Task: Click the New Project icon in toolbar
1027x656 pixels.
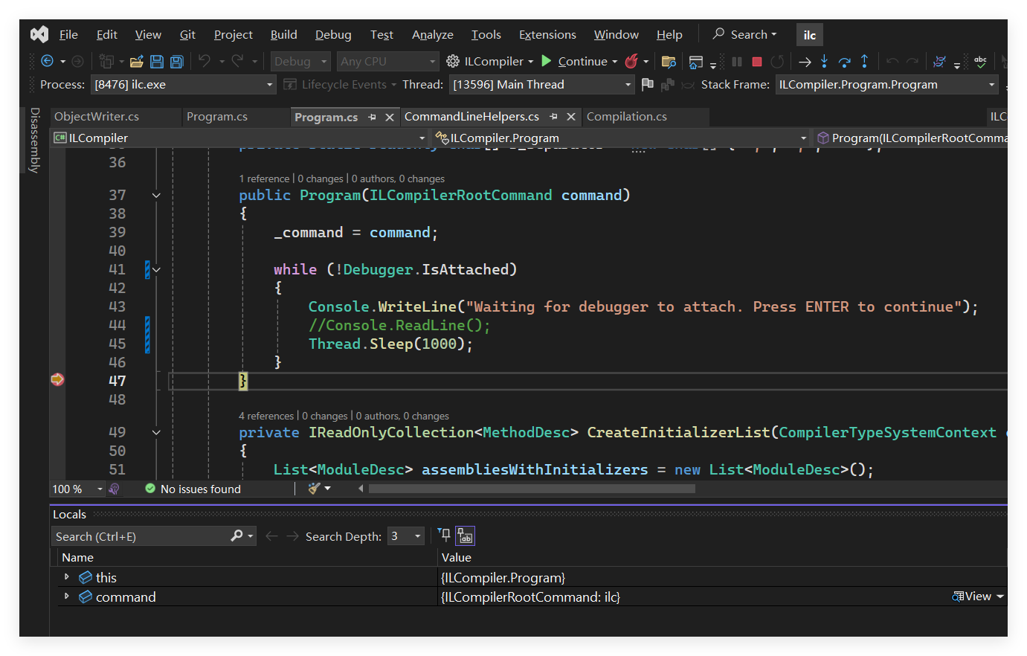Action: pos(106,62)
